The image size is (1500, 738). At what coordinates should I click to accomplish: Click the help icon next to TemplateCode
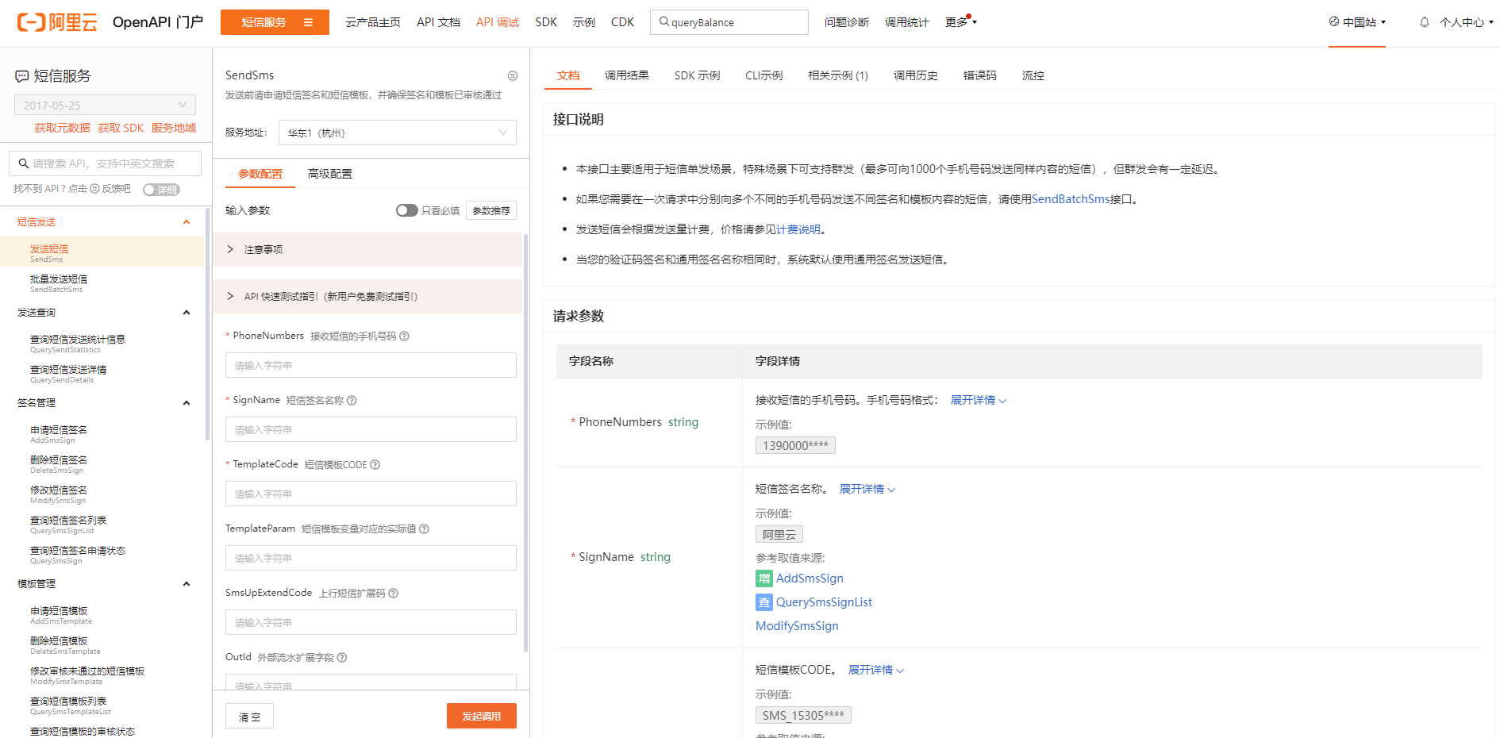coord(375,464)
